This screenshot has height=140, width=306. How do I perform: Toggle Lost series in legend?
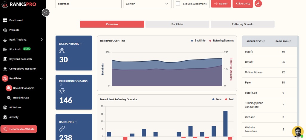(x=229, y=99)
